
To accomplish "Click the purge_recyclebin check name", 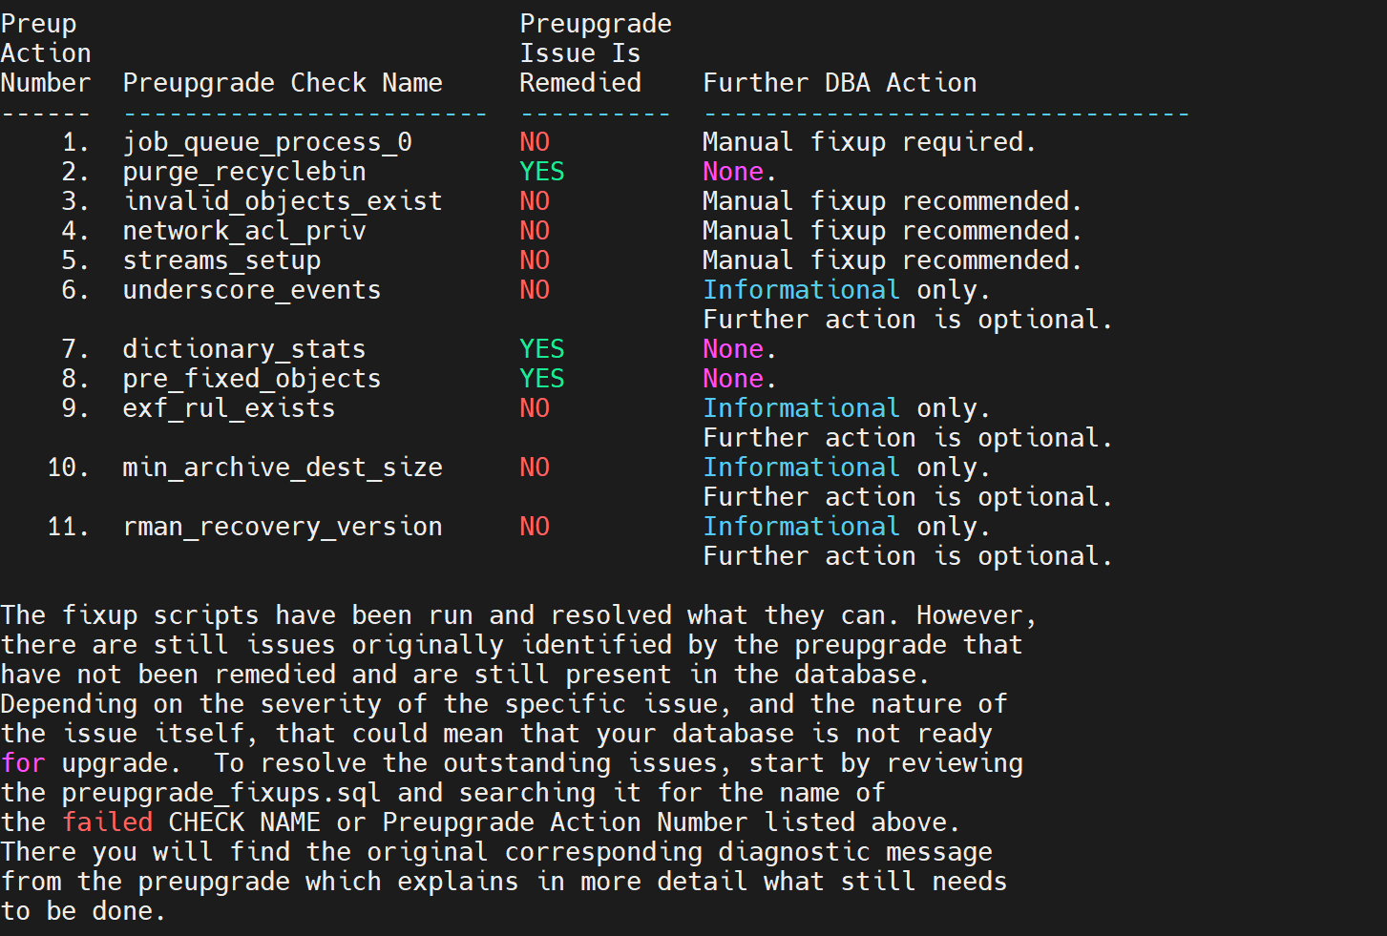I will 244,172.
